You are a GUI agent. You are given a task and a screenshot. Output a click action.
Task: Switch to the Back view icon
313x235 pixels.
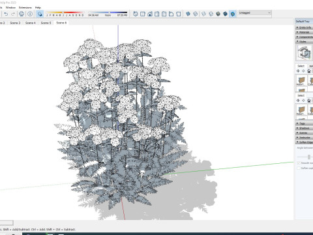(x=164, y=14)
